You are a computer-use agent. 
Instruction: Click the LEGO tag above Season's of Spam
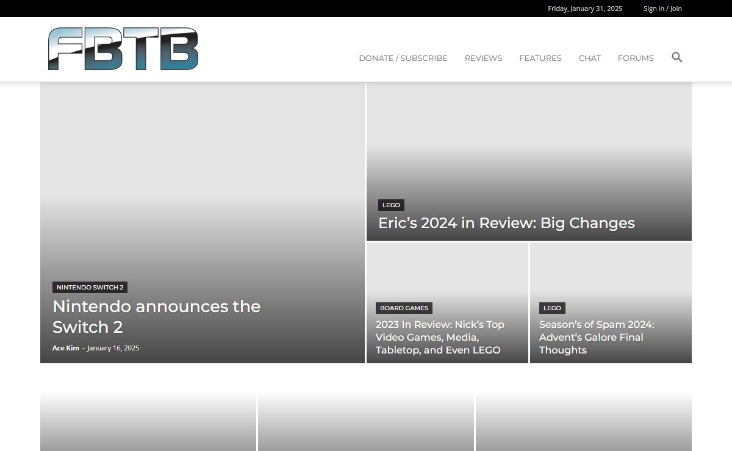click(x=552, y=308)
